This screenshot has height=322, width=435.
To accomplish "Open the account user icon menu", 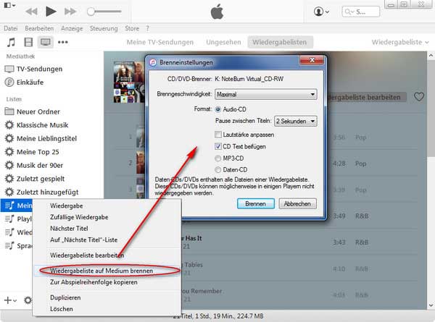I will (321, 12).
